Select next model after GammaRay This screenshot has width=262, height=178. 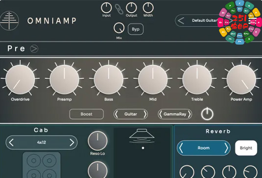190,114
